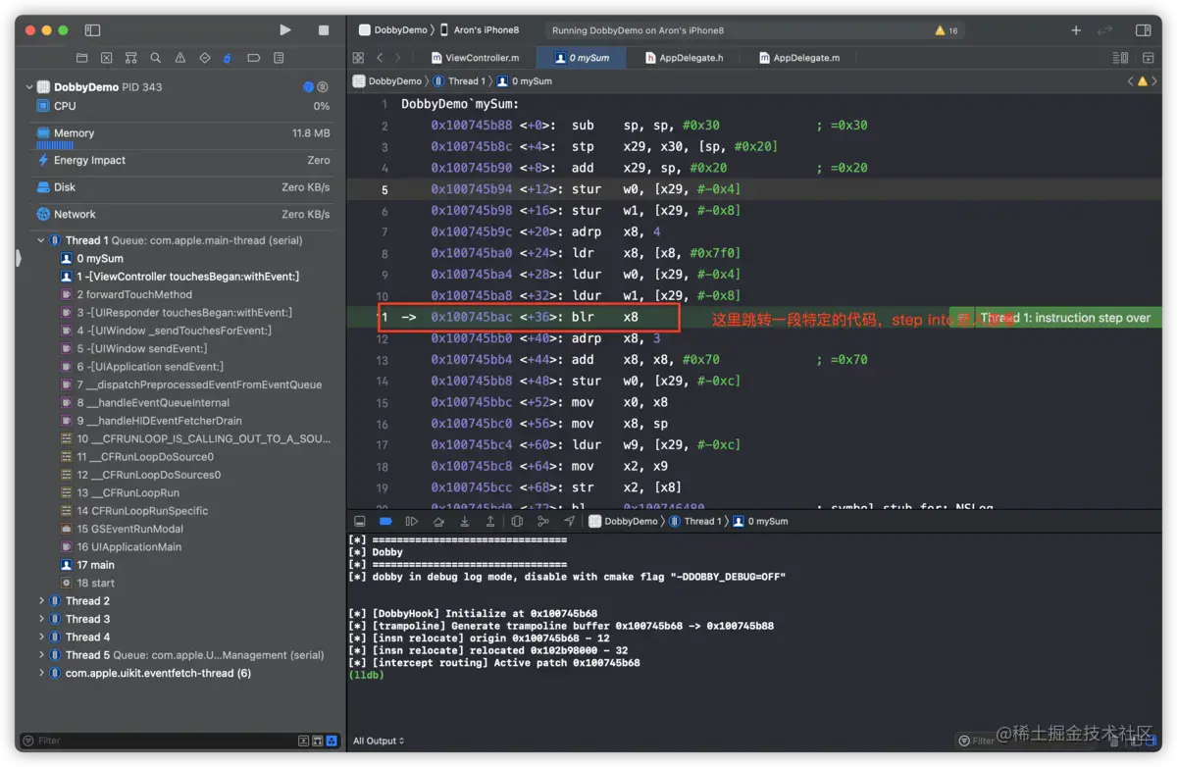This screenshot has height=767, width=1177.
Task: Open the memory graph debugger
Action: click(x=543, y=522)
